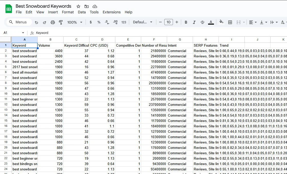Enable strikethrough formatting
287x174 pixels.
click(202, 22)
